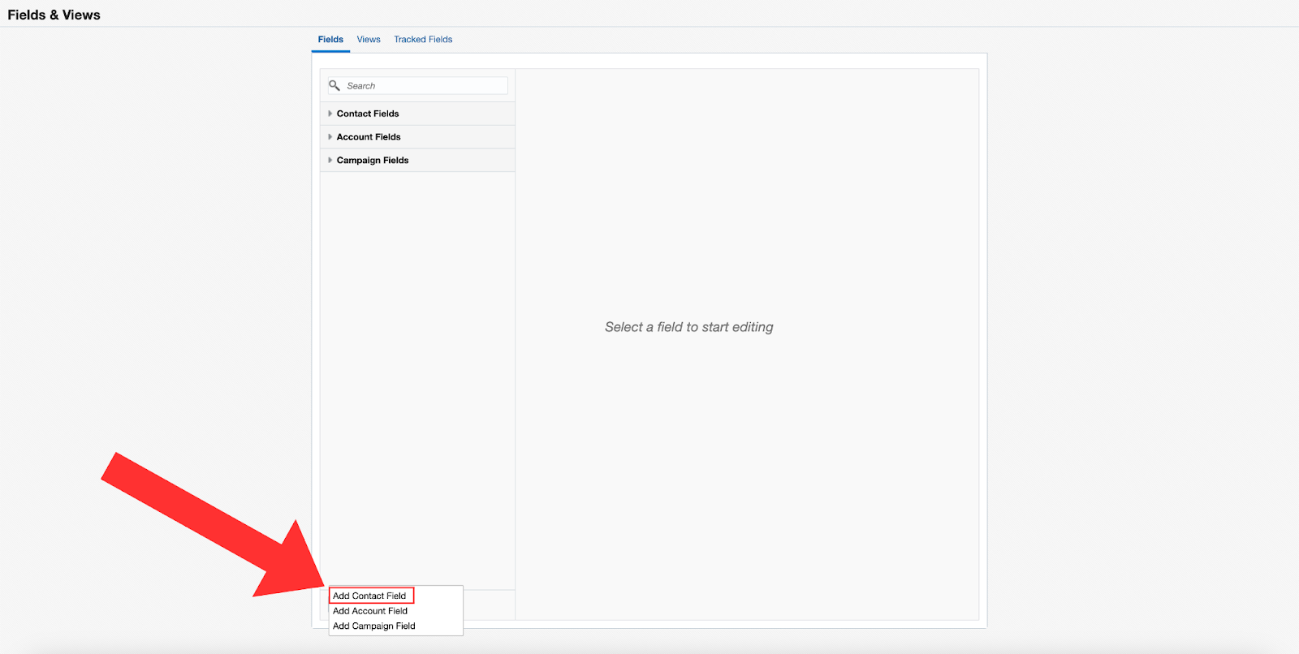Expand Contact Fields using its triangle arrow

pyautogui.click(x=330, y=114)
